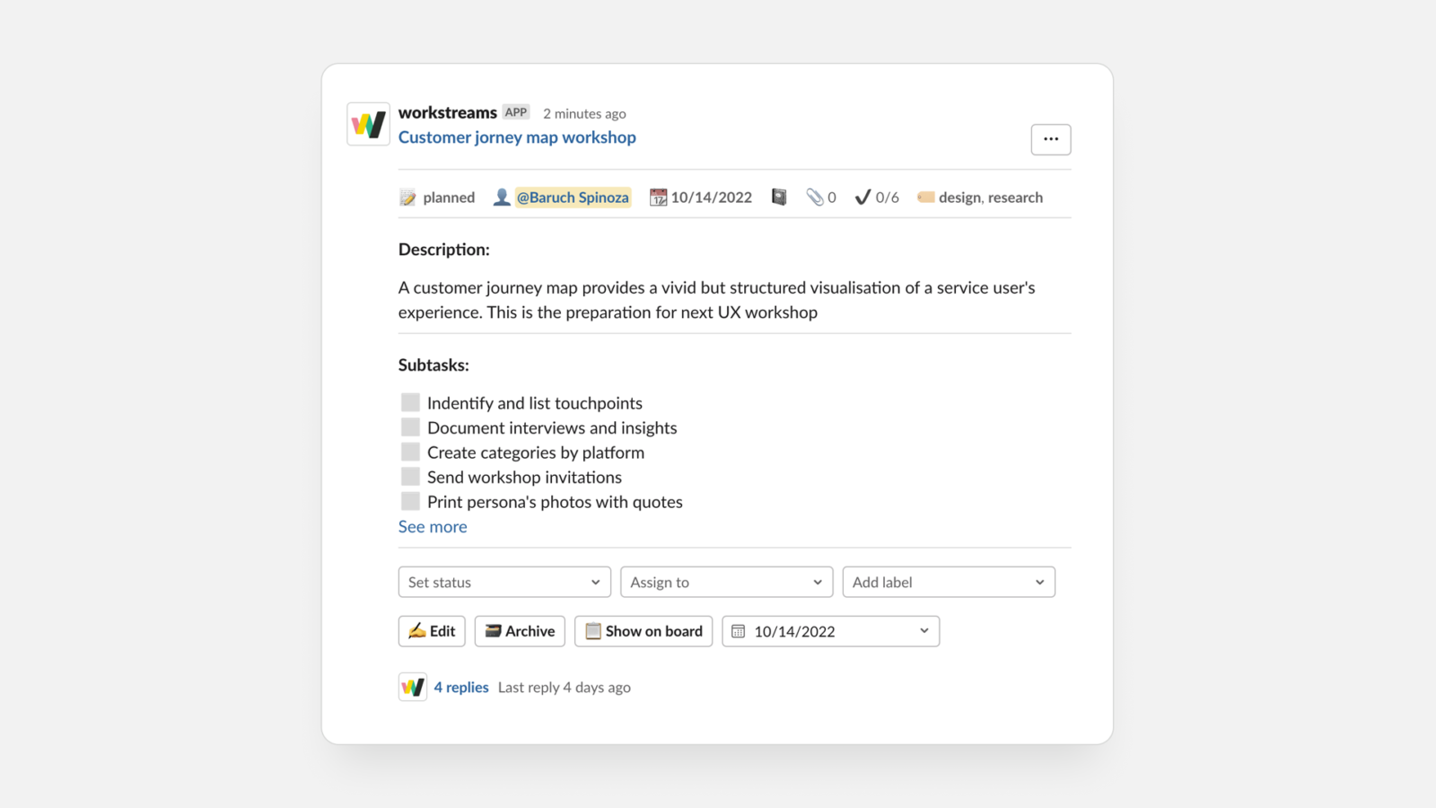Tick Document interviews and insights checkbox

coord(410,427)
